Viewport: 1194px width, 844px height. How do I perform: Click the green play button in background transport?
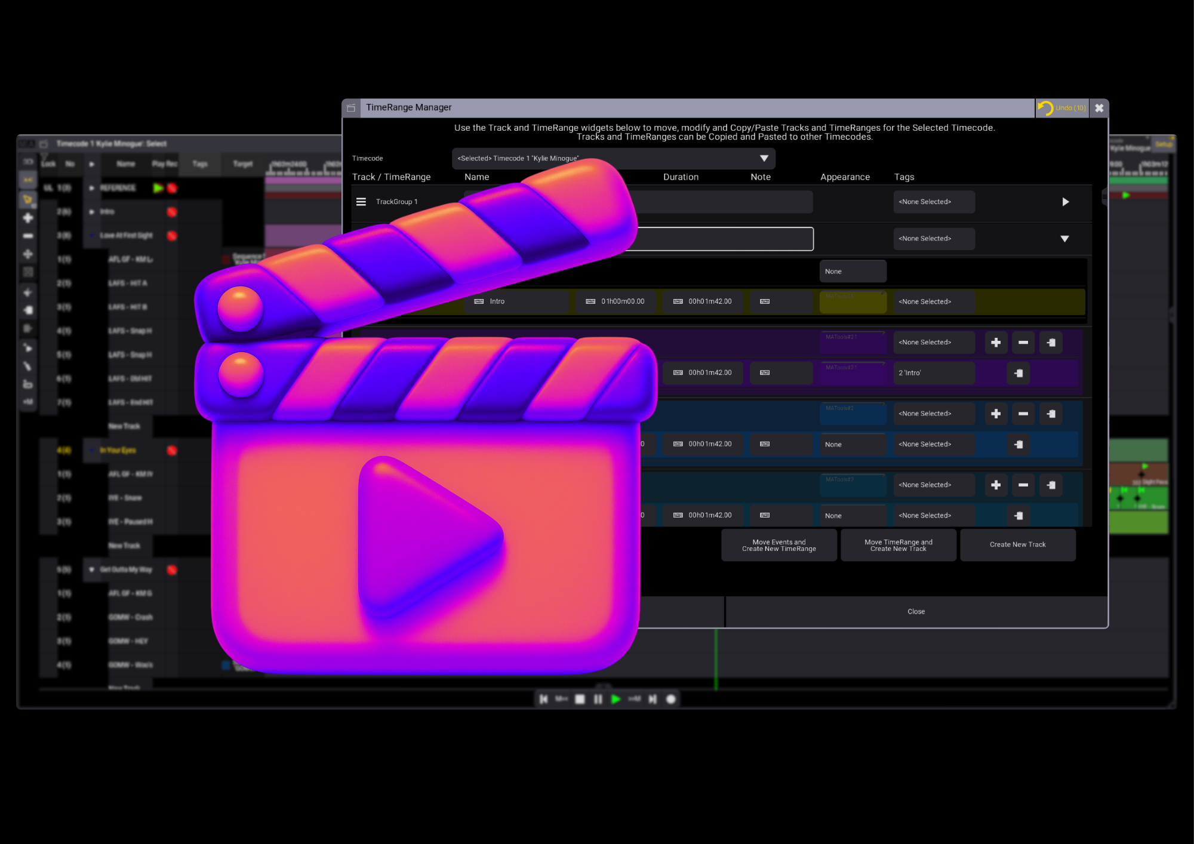pyautogui.click(x=616, y=699)
